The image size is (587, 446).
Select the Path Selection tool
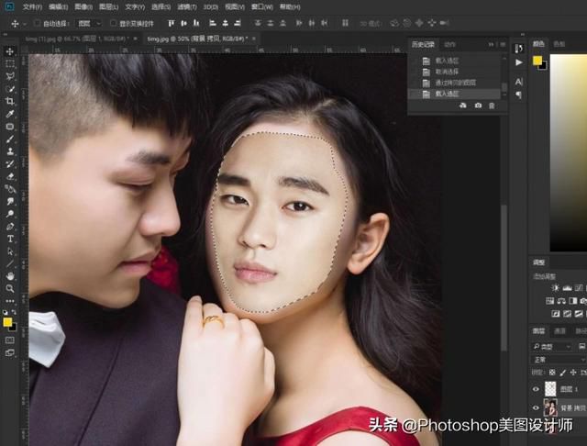pos(10,251)
